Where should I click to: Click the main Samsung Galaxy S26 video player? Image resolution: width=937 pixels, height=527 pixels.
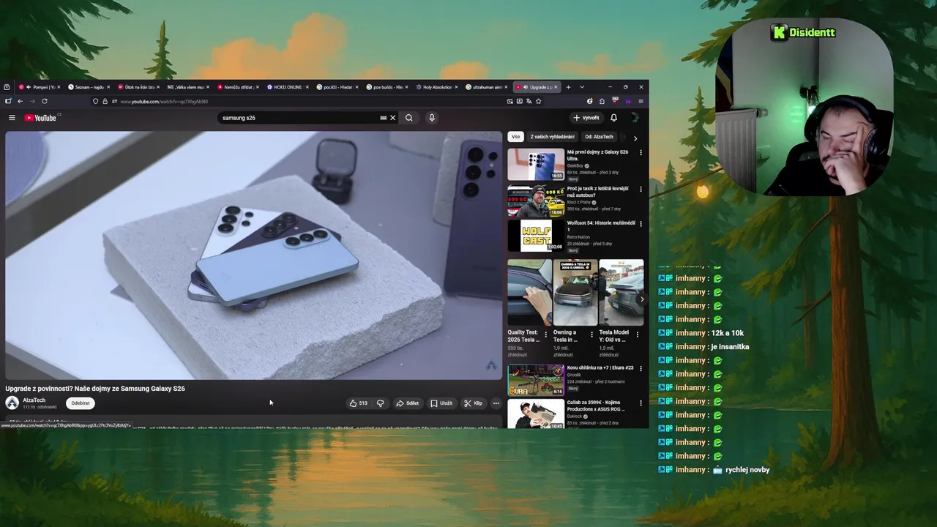(x=253, y=255)
